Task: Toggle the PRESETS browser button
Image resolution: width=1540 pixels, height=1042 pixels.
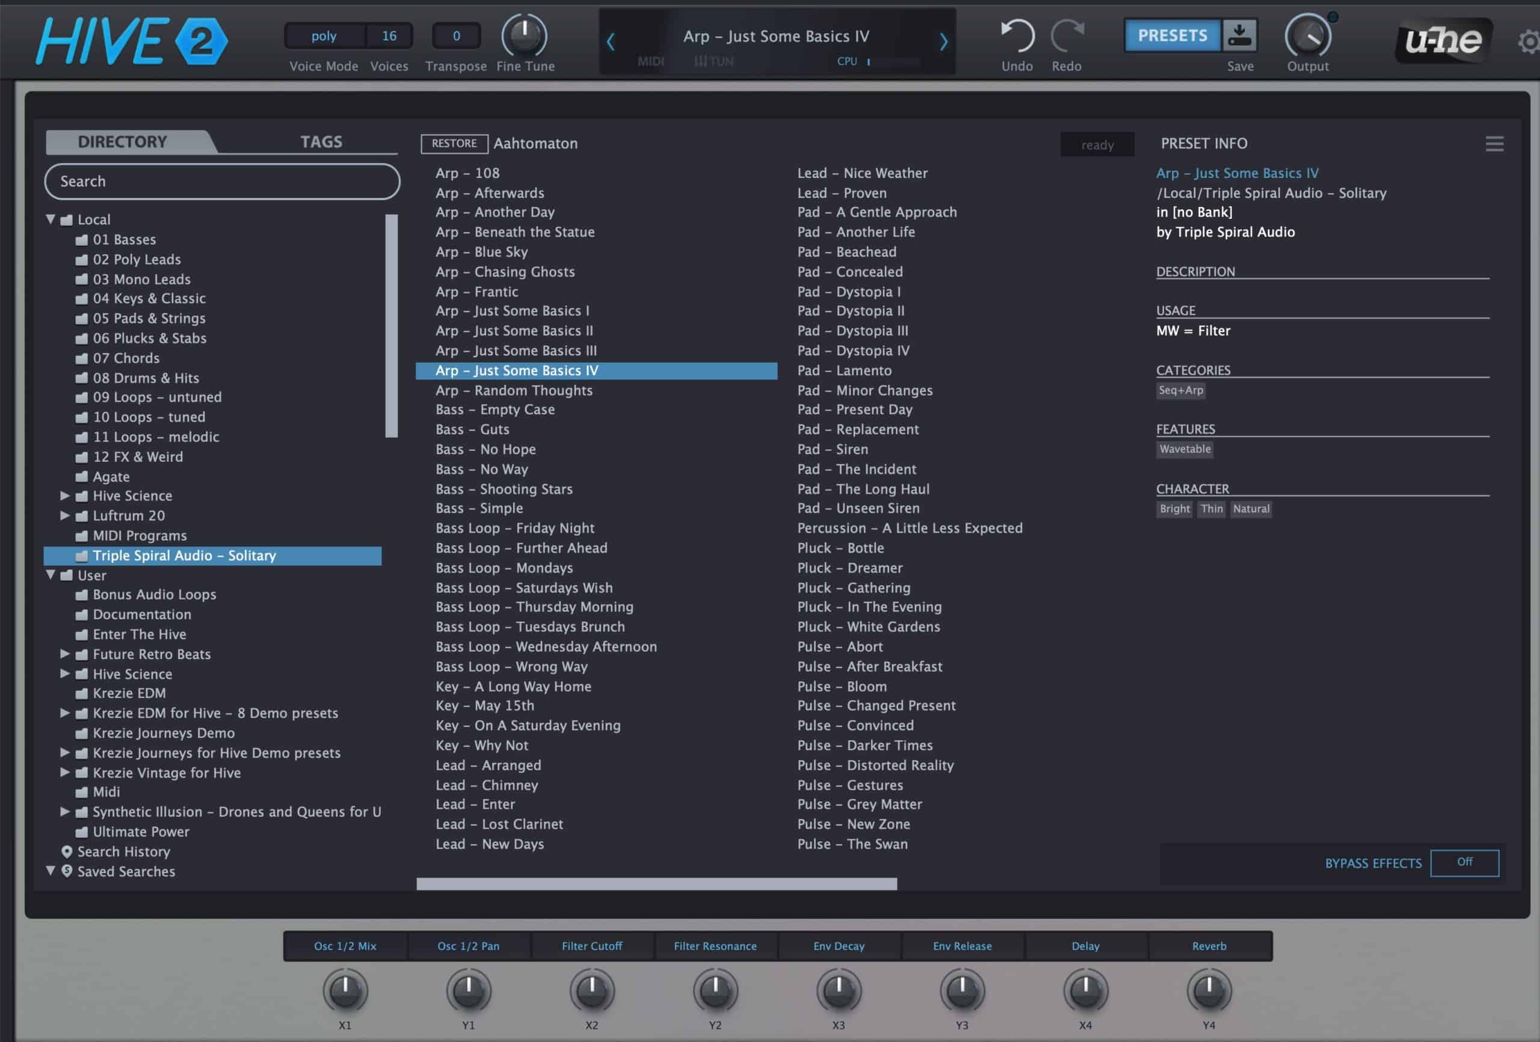Action: pyautogui.click(x=1172, y=35)
